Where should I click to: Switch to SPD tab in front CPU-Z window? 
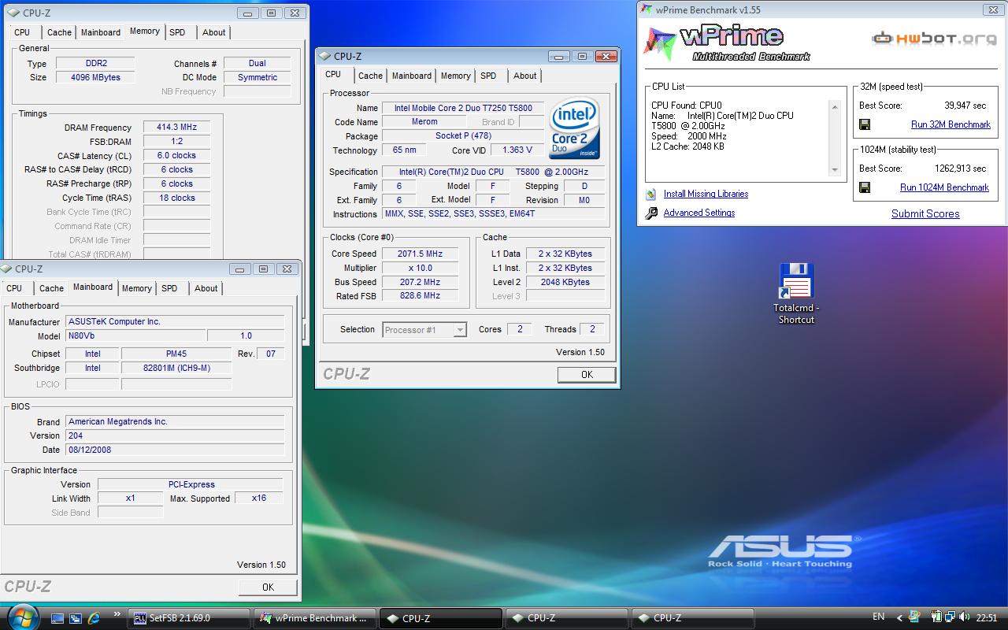[x=489, y=76]
